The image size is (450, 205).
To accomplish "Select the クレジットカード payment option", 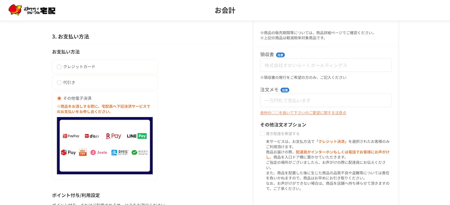I will [105, 67].
